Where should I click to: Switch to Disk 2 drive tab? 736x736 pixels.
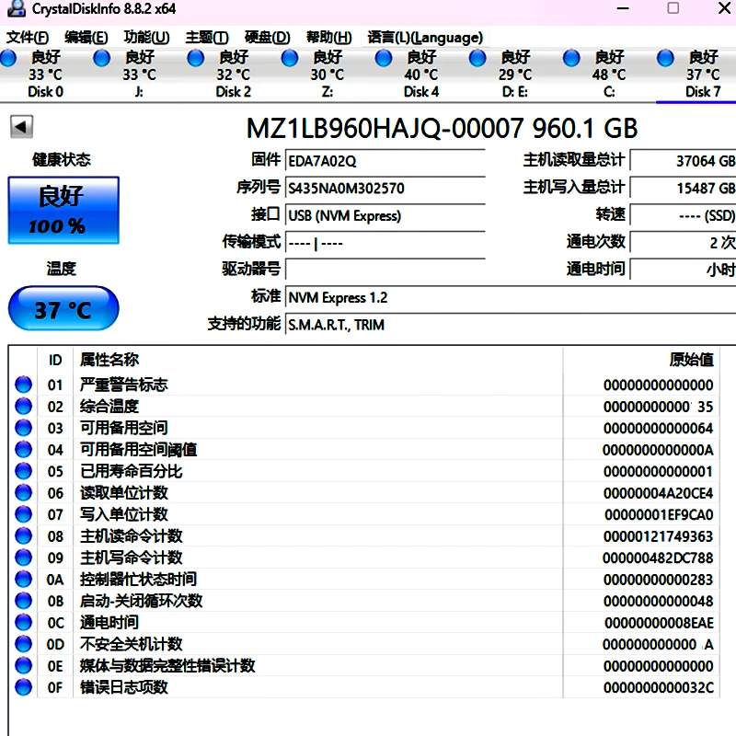234,74
